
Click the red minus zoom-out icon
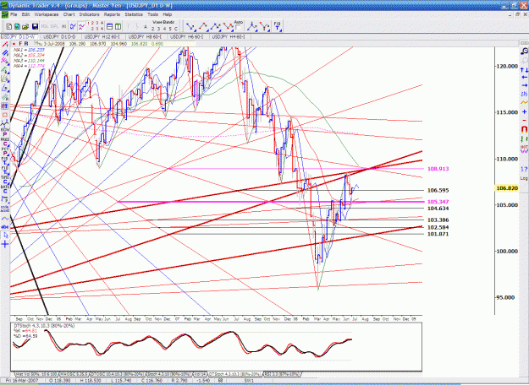click(524, 121)
